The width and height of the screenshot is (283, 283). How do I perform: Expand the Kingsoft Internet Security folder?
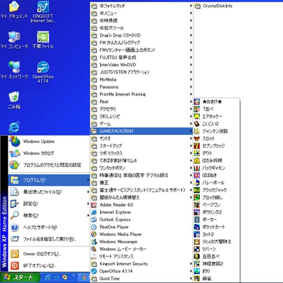[x=141, y=264]
